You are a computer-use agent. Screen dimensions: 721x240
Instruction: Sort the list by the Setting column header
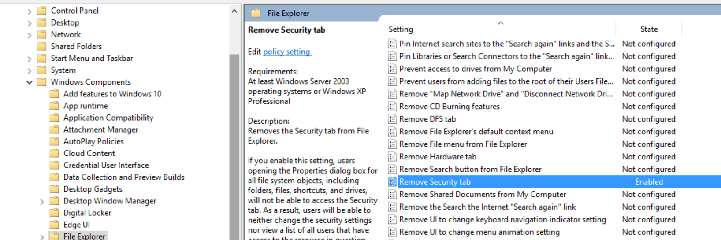click(401, 30)
